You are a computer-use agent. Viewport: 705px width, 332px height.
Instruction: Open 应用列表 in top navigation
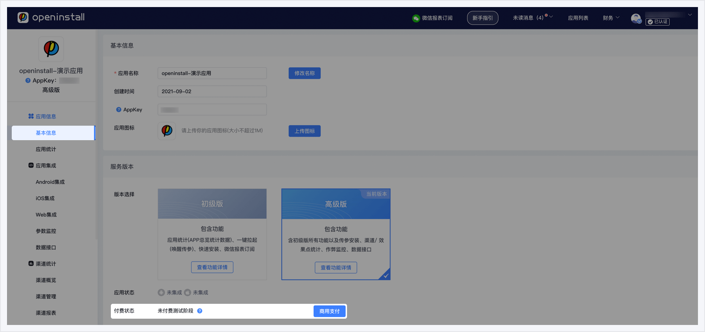coord(578,18)
